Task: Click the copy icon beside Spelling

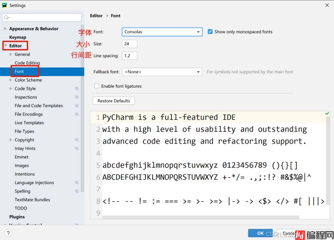Action: 77,191
